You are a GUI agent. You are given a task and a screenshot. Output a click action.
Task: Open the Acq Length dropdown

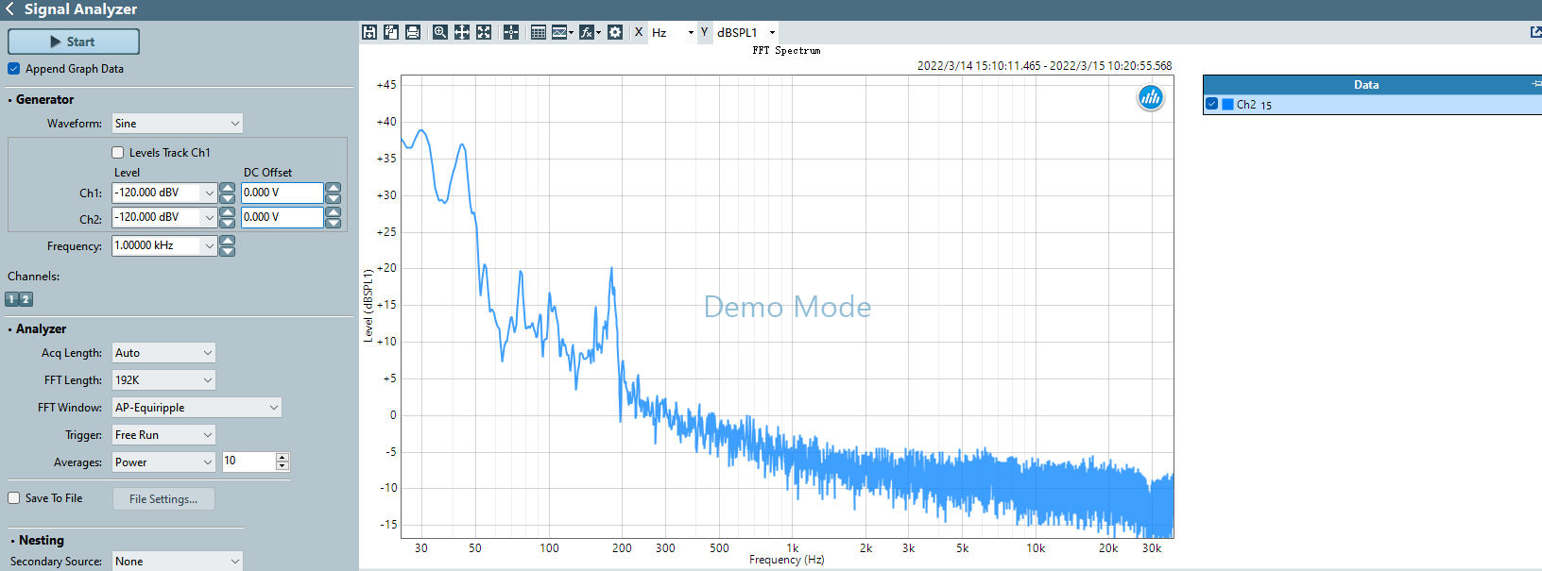(x=163, y=353)
